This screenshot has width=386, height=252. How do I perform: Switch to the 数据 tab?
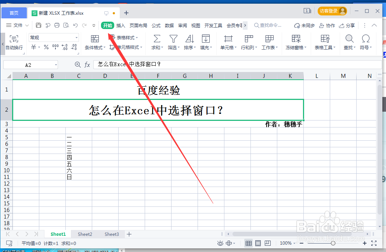click(169, 25)
